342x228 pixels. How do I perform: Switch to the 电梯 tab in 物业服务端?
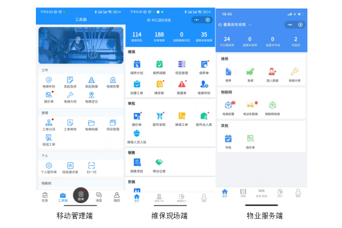point(243,193)
